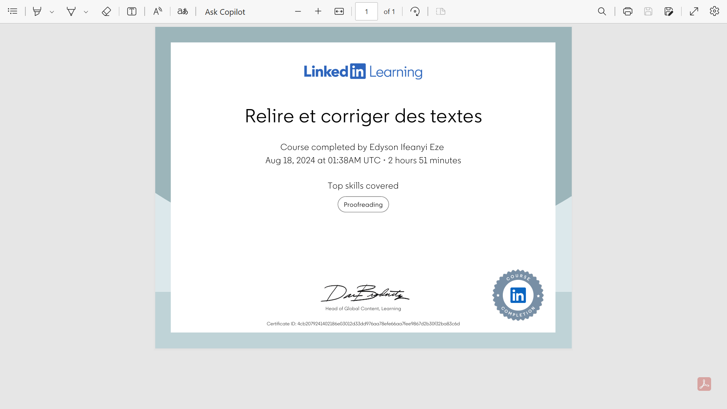Select the Erase tool
Viewport: 727px width, 409px height.
pyautogui.click(x=106, y=11)
